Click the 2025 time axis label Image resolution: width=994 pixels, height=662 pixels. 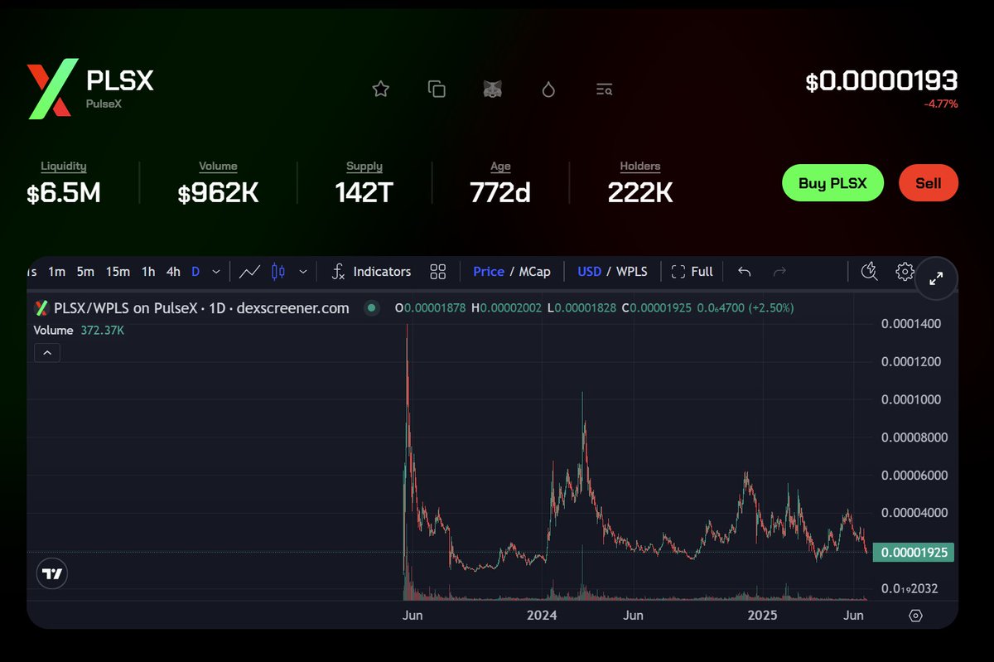(762, 616)
